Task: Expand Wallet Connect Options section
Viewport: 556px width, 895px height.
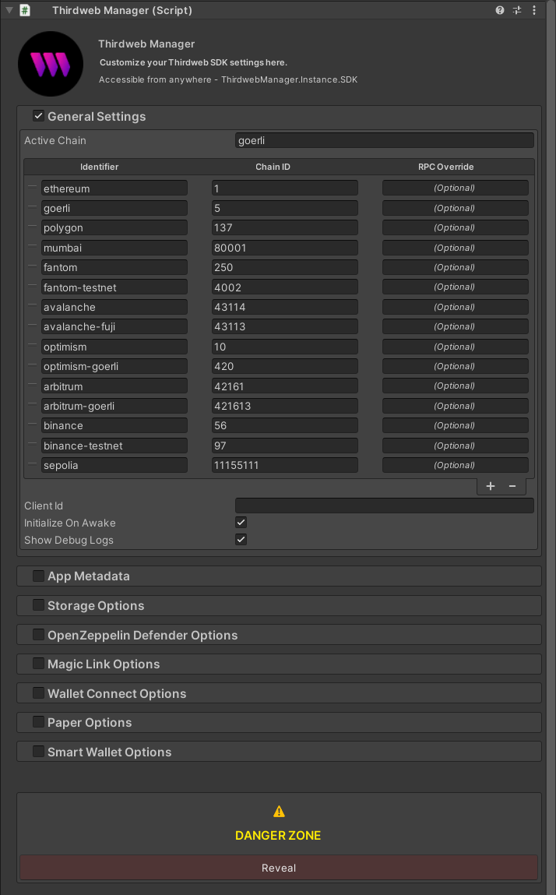Action: pyautogui.click(x=38, y=693)
